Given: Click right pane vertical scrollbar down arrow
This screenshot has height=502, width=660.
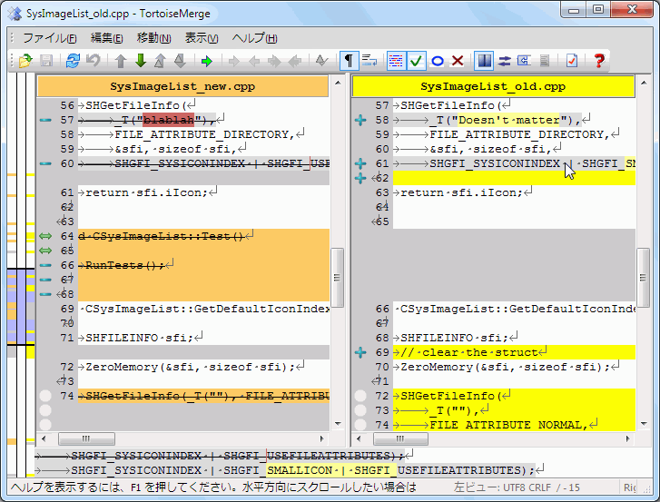Looking at the screenshot, I should 644,424.
